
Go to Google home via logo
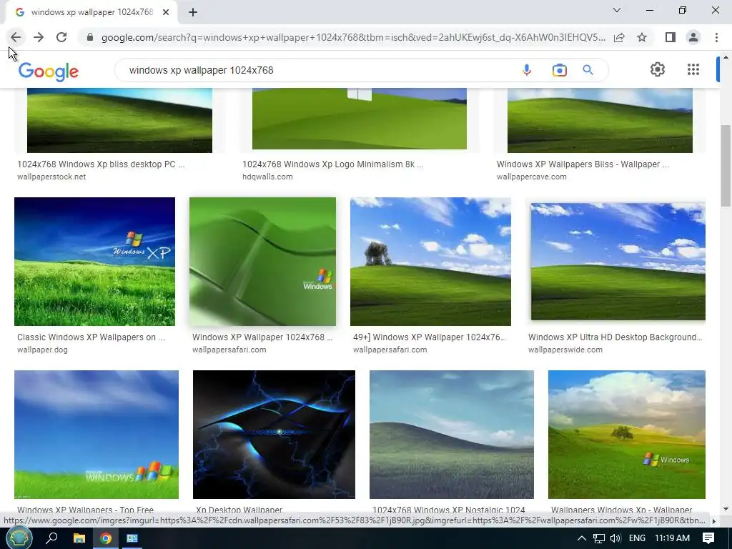tap(49, 71)
